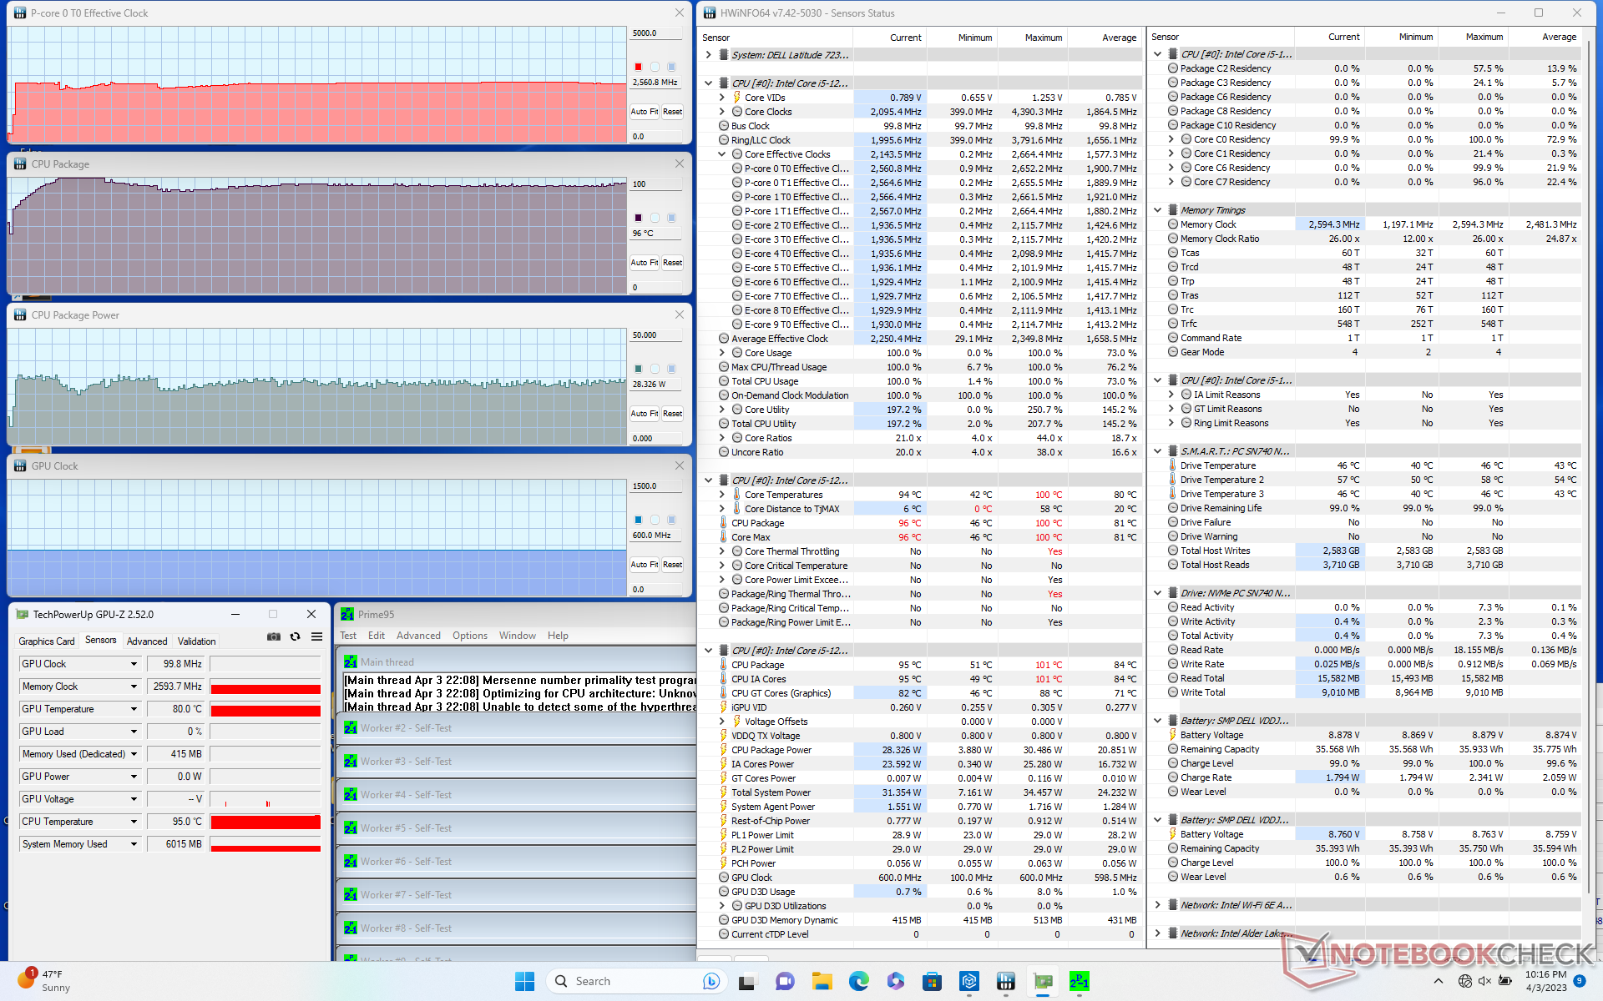Click the Prime95 Main thread window icon
Viewport: 1603px width, 1001px height.
pos(351,662)
